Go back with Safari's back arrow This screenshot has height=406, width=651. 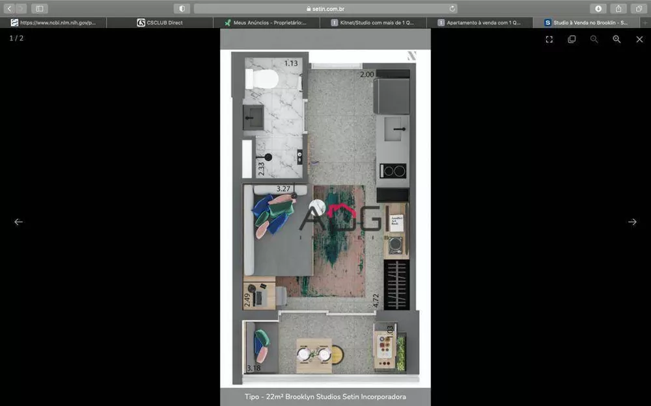[9, 8]
